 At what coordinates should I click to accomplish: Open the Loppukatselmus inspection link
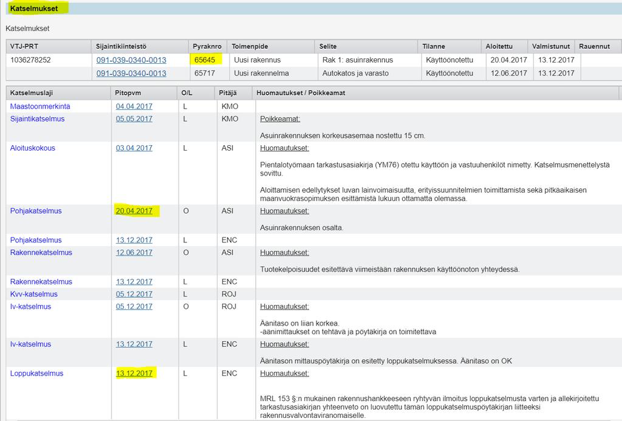36,374
